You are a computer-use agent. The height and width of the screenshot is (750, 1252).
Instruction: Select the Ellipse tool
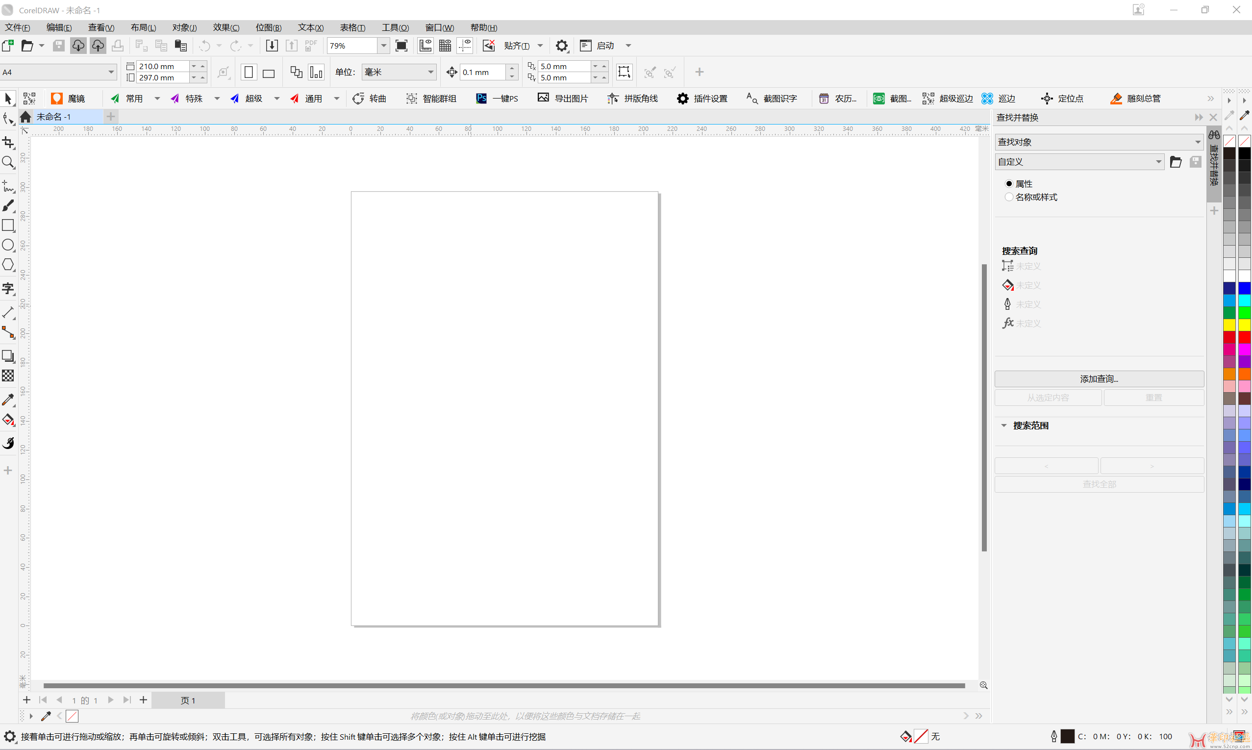8,245
